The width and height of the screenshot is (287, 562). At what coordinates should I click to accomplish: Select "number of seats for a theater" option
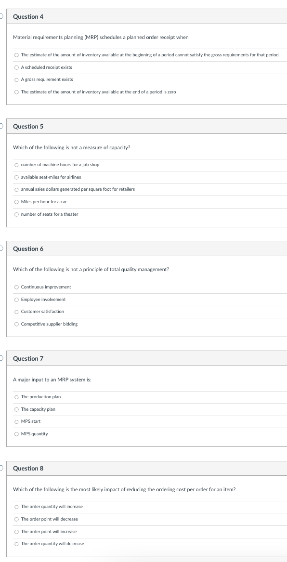16,214
